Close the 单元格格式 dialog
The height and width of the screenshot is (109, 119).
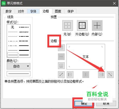[x=114, y=3]
